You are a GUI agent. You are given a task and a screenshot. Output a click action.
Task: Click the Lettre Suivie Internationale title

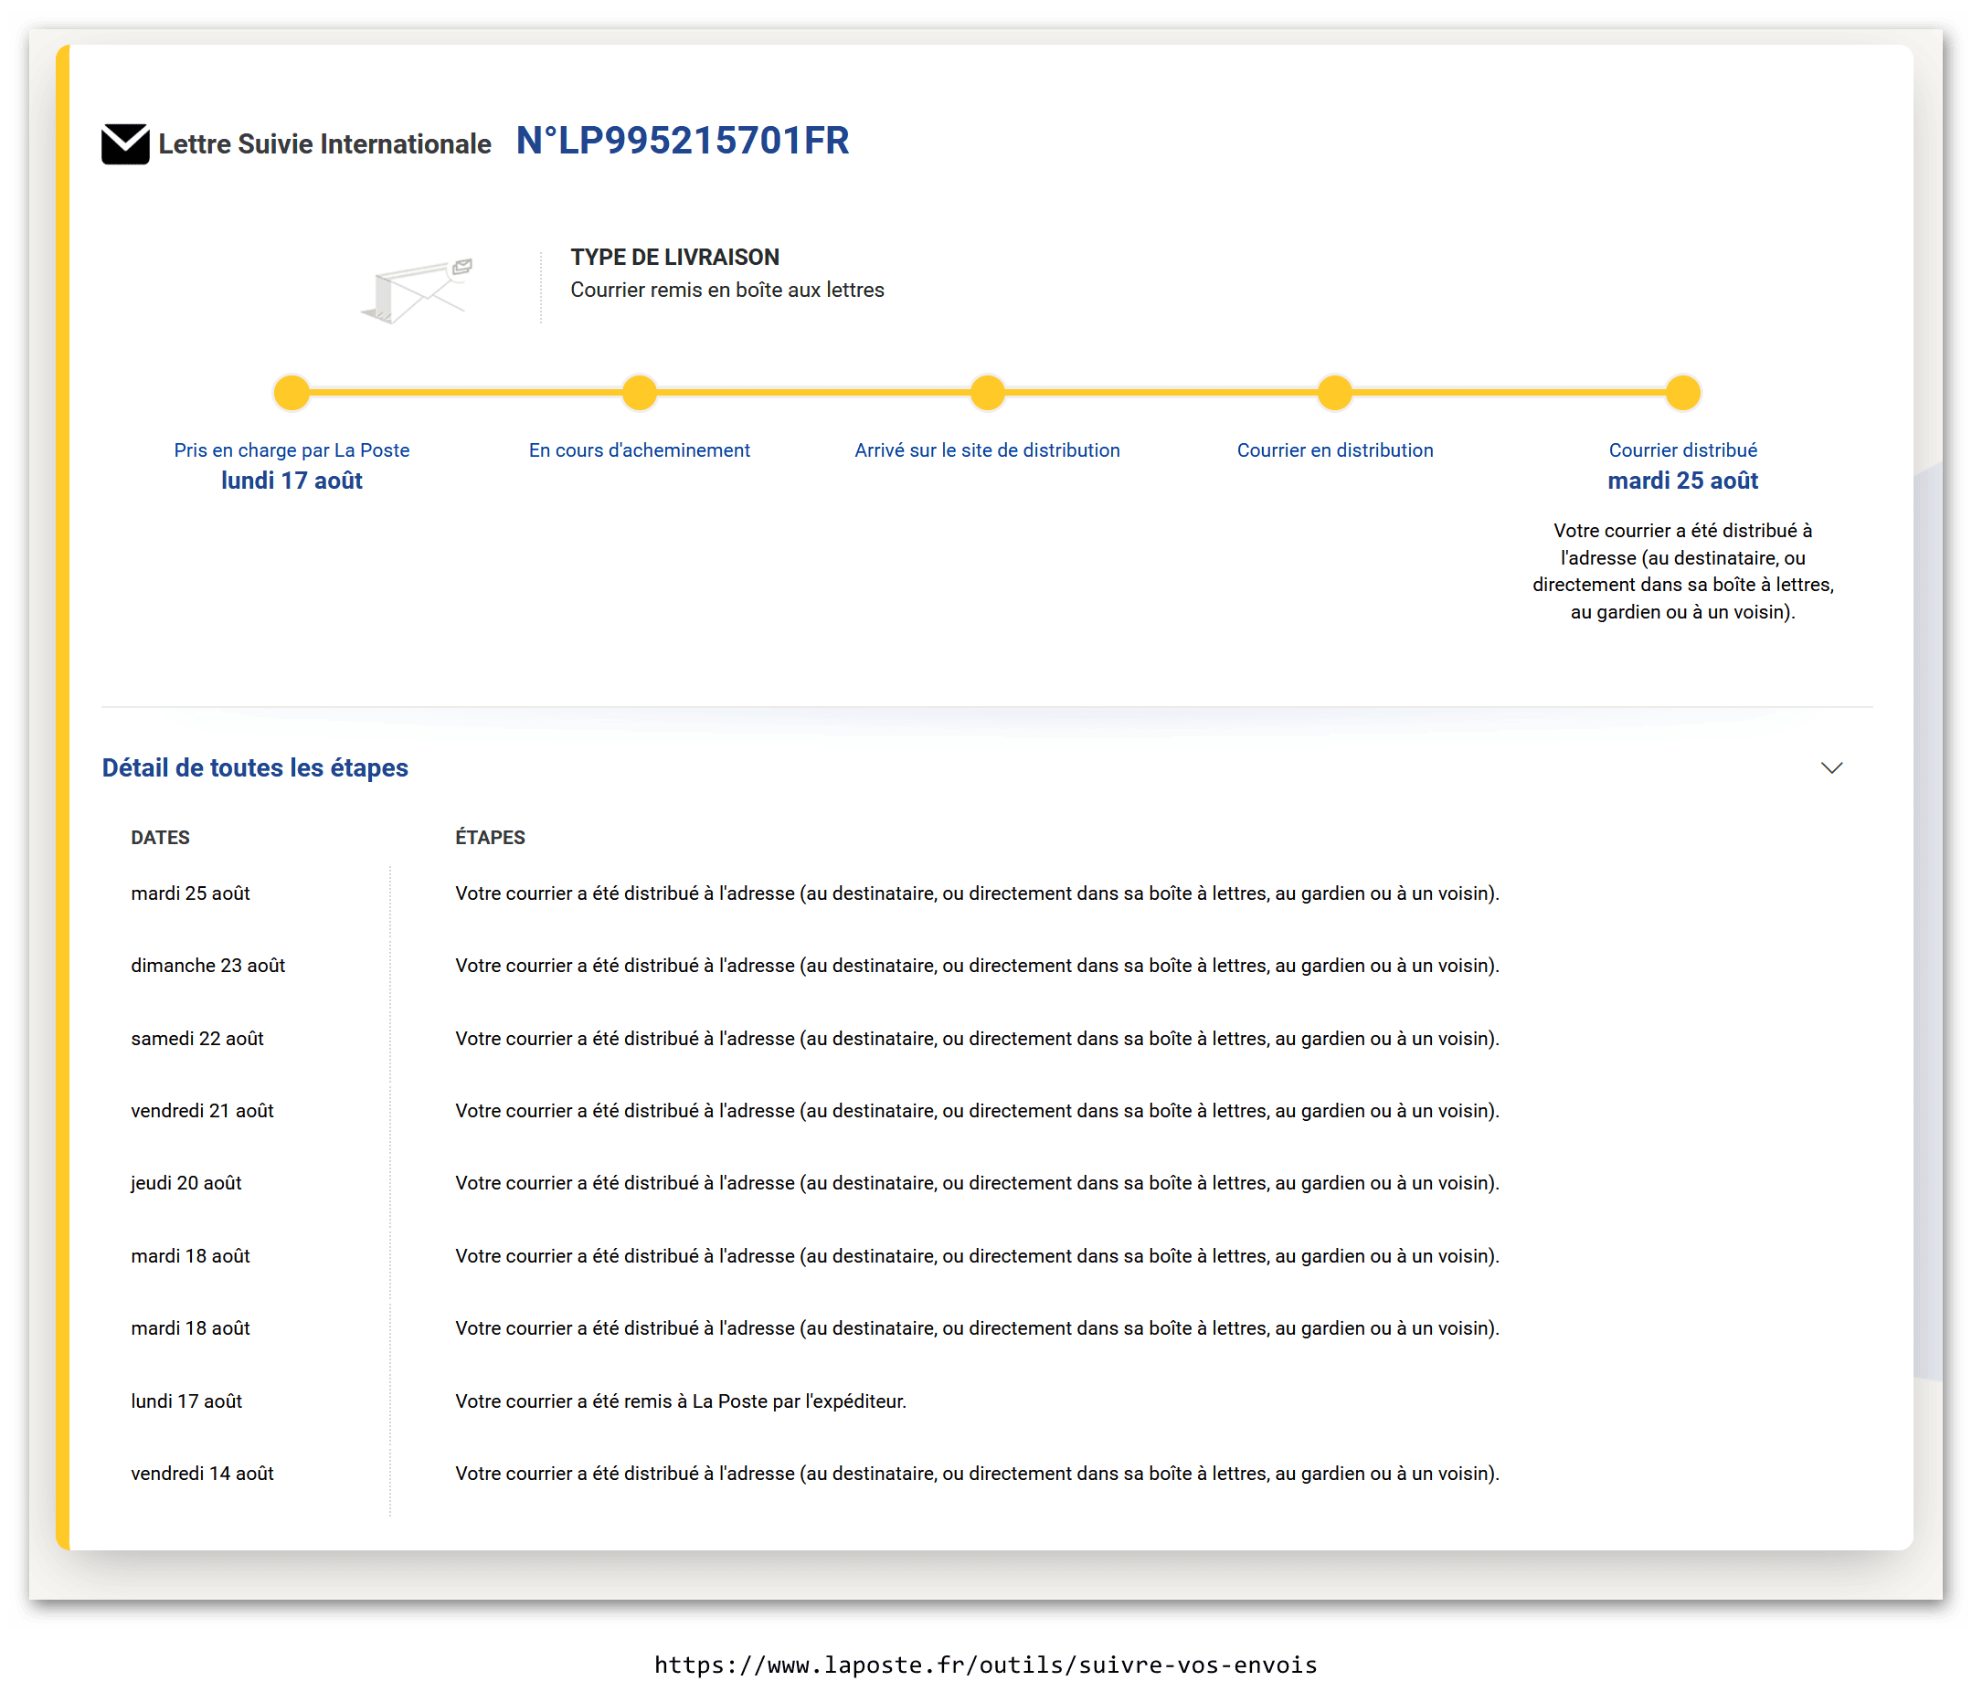coord(324,144)
